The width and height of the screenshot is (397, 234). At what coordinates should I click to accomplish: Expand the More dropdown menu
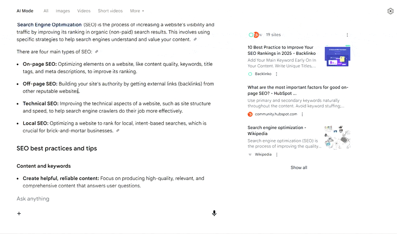(137, 11)
